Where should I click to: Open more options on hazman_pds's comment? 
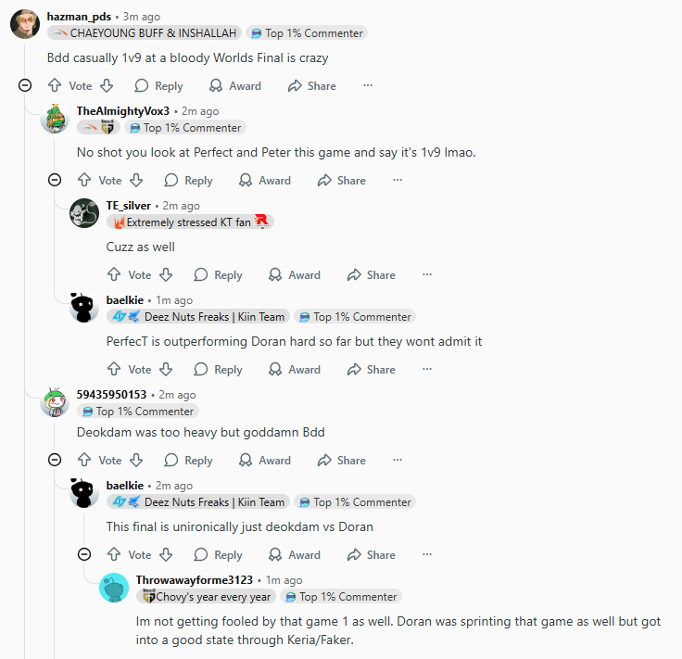[x=368, y=85]
